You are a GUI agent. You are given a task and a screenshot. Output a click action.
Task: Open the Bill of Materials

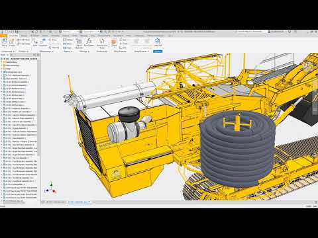tap(79, 43)
